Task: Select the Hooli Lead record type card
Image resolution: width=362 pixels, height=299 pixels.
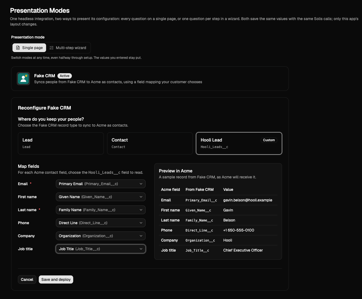Action: [x=239, y=143]
